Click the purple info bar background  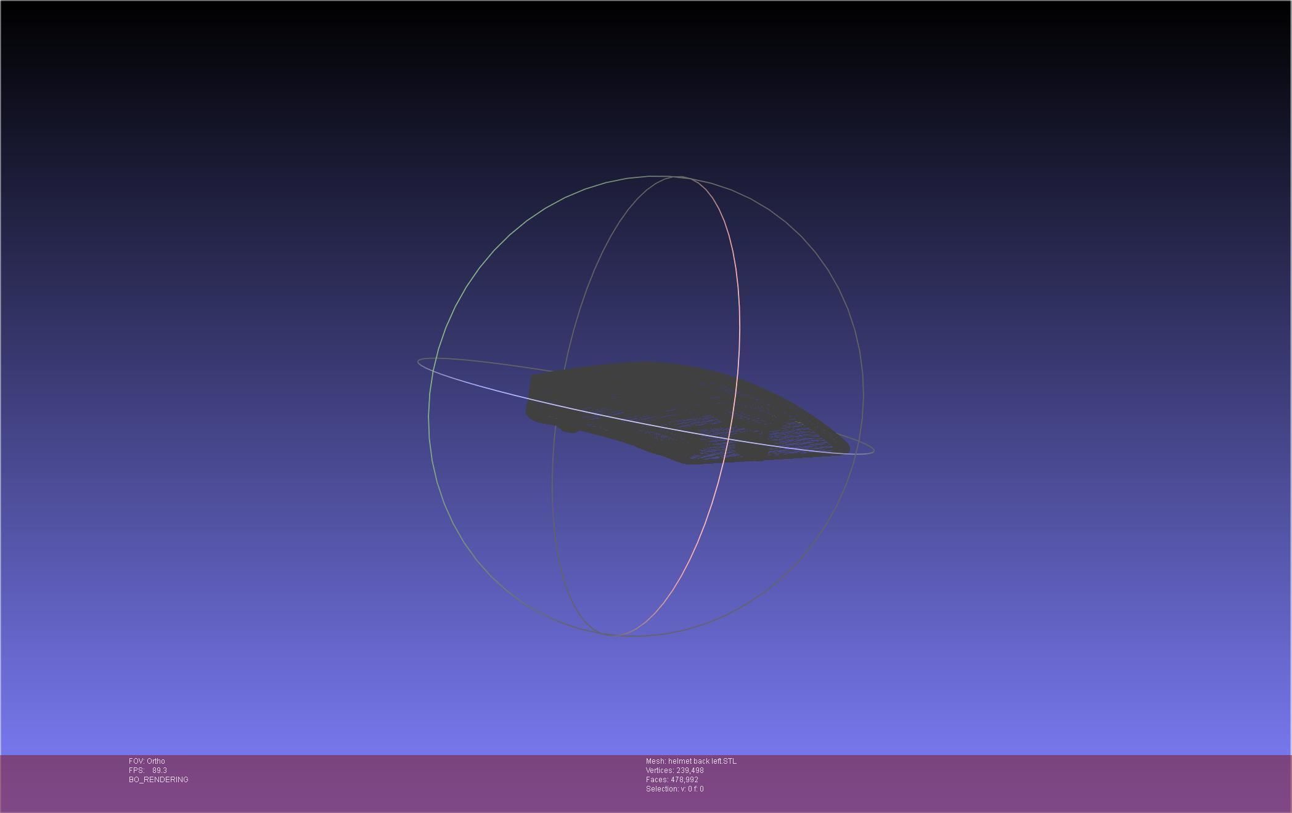(x=986, y=782)
